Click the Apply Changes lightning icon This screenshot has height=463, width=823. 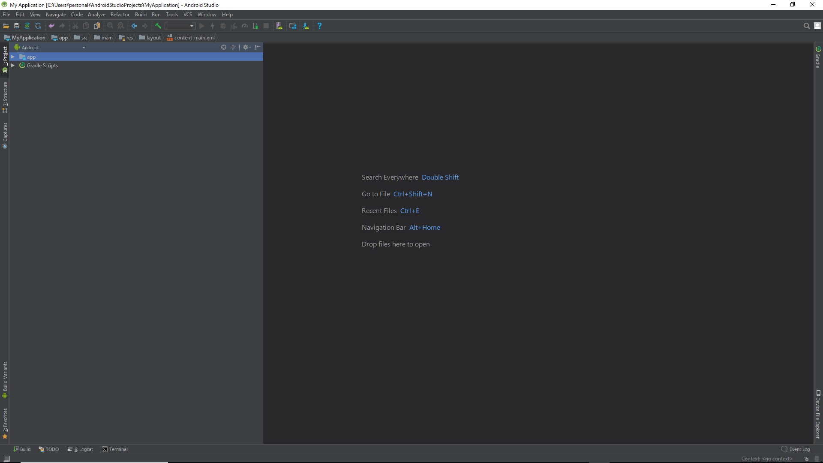click(x=213, y=26)
